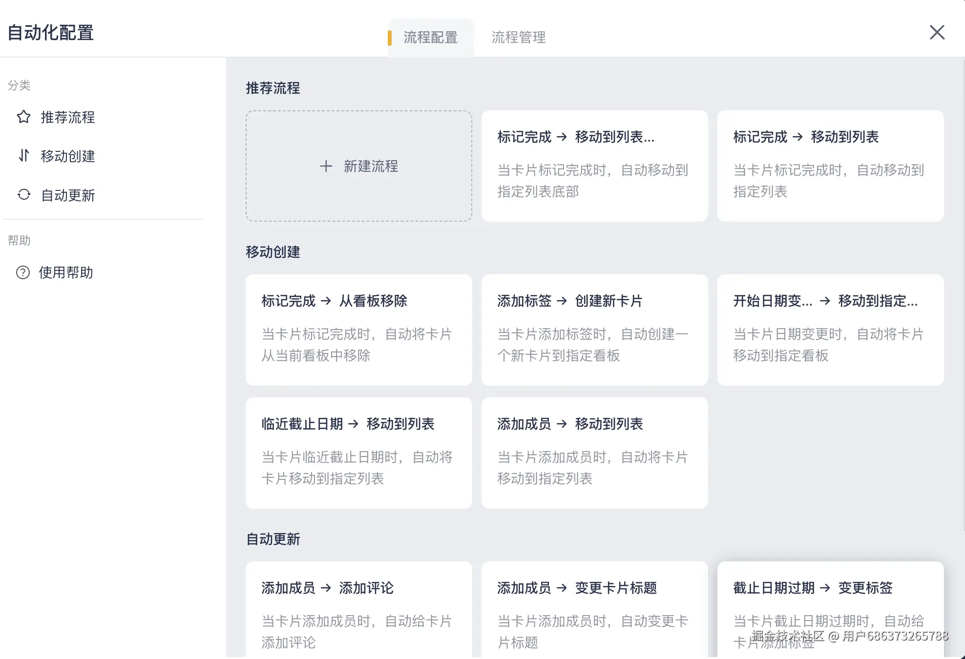Open the template that moves cards to 指定列表底部

tap(594, 166)
